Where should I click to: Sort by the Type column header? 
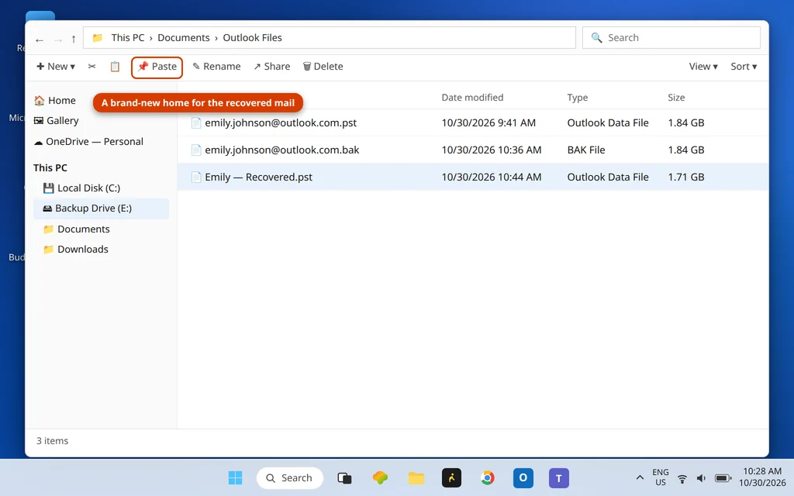pos(577,97)
